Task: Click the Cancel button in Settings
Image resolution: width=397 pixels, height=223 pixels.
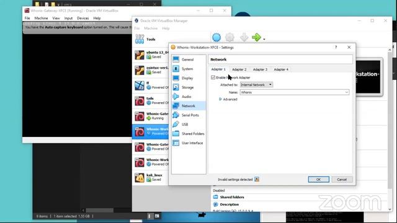Action: point(342,180)
